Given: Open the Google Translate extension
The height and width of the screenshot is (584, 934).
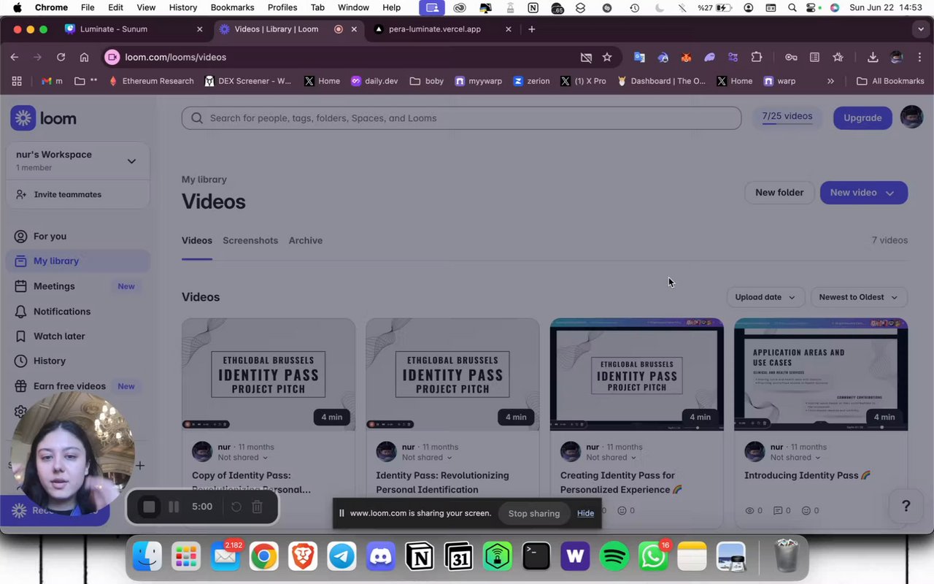Looking at the screenshot, I should [x=639, y=57].
